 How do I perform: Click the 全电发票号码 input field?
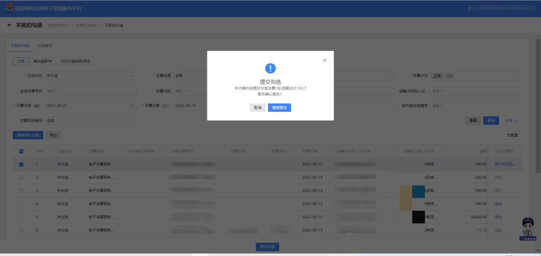(x=90, y=91)
